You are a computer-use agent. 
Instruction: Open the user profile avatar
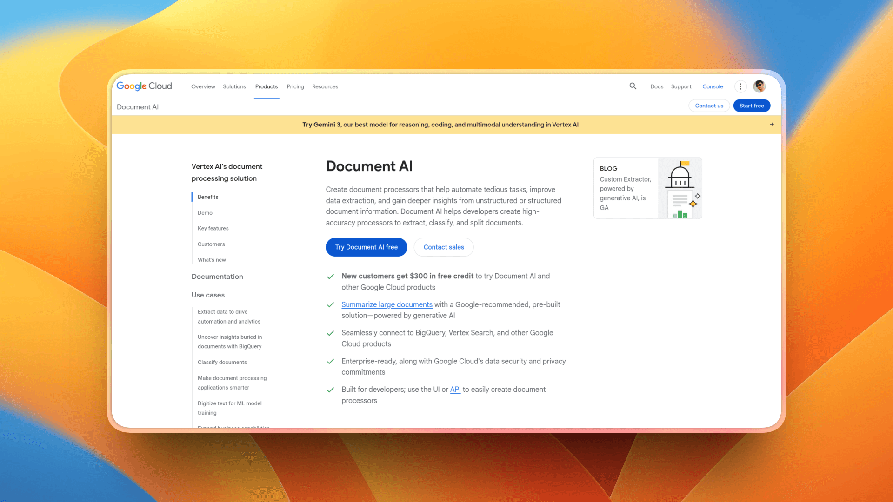point(760,86)
